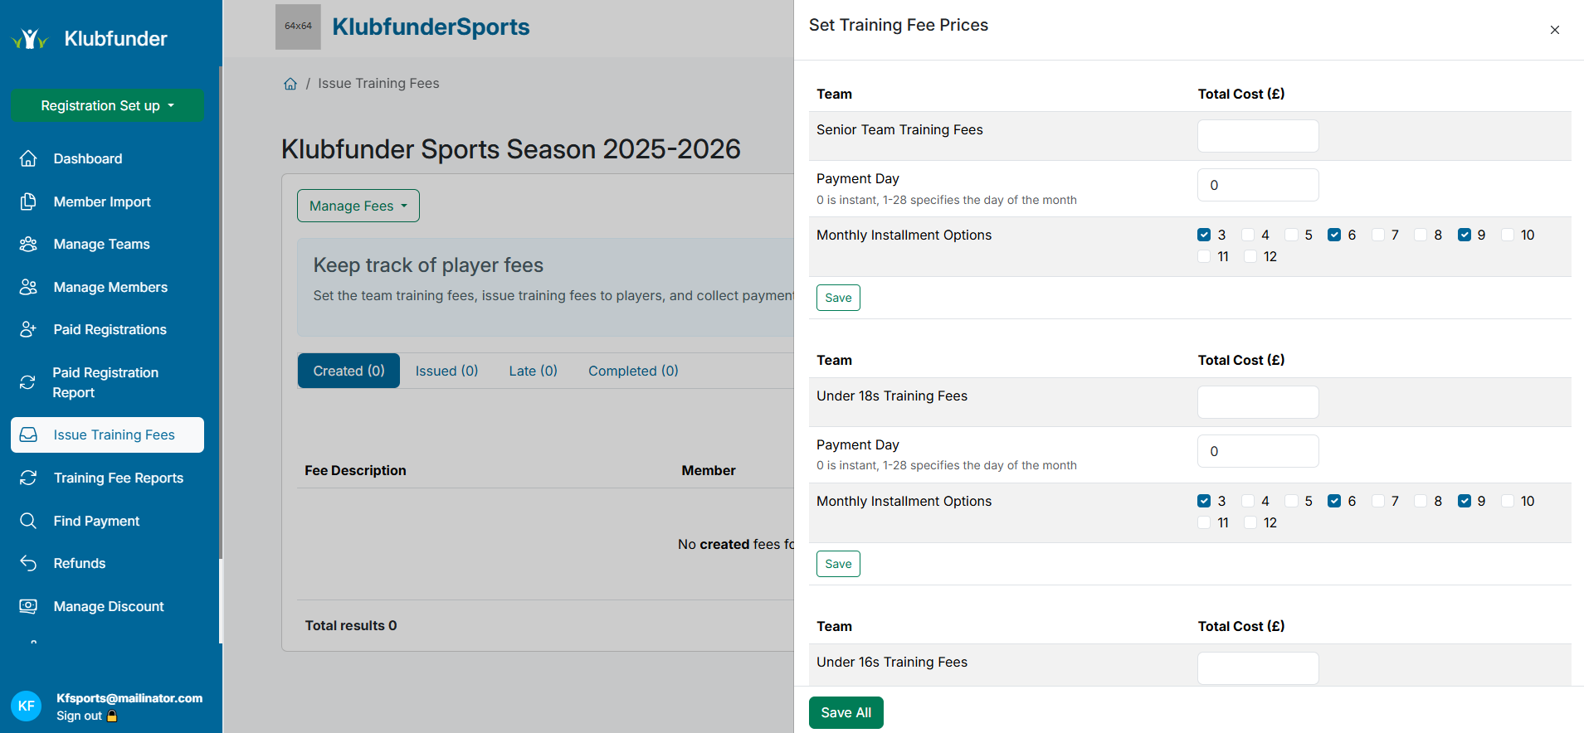
Task: Switch to the Issued (0) tab
Action: coord(446,371)
